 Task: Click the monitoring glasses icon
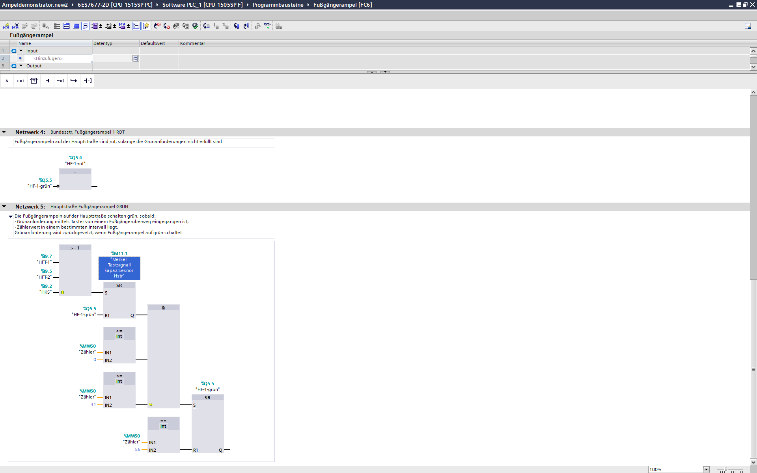(267, 26)
